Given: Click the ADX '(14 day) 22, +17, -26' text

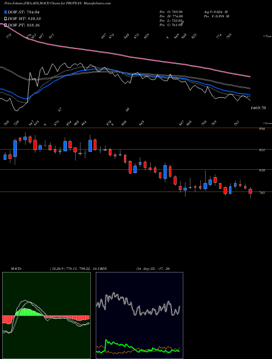Looking at the screenshot, I should pyautogui.click(x=153, y=269).
